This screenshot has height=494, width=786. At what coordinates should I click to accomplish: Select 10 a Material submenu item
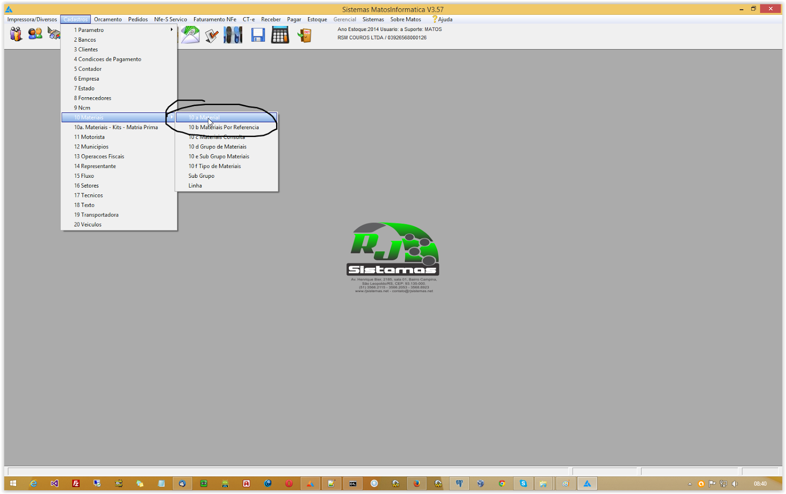pos(226,118)
